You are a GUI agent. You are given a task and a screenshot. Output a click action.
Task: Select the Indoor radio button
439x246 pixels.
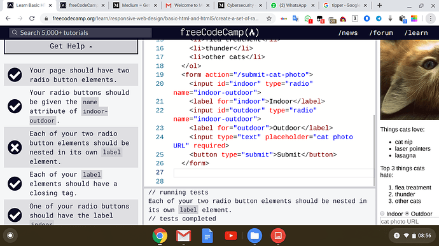tap(382, 214)
